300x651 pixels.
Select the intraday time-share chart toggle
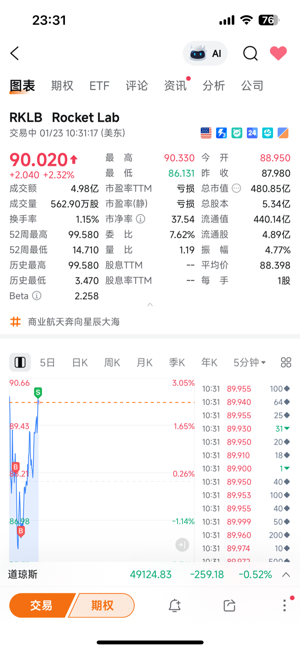click(x=20, y=362)
